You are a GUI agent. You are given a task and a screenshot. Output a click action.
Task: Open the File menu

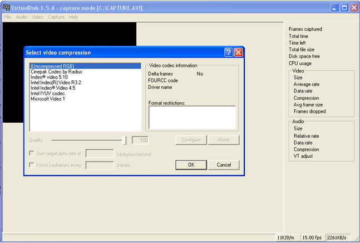coord(7,17)
